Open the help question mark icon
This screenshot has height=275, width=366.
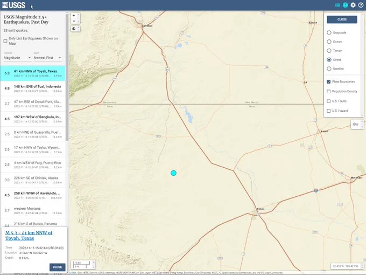[361, 5]
